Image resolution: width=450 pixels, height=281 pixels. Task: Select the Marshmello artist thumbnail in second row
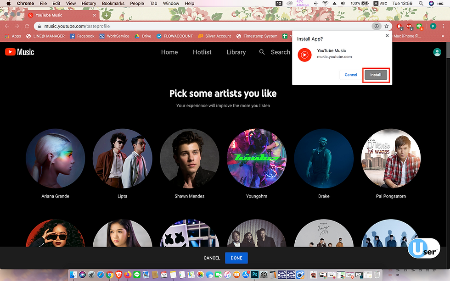click(x=189, y=233)
